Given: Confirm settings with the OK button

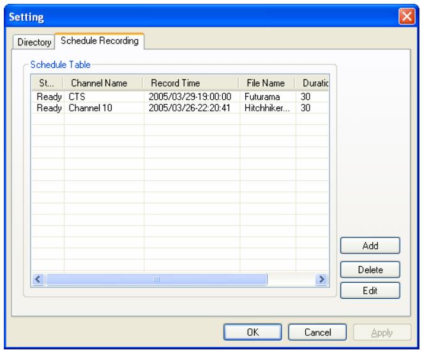Looking at the screenshot, I should coord(253,332).
